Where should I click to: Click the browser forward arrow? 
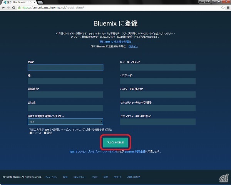(x=8, y=8)
